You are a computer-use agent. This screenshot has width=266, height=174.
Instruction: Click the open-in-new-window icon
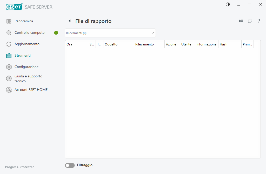[250, 21]
